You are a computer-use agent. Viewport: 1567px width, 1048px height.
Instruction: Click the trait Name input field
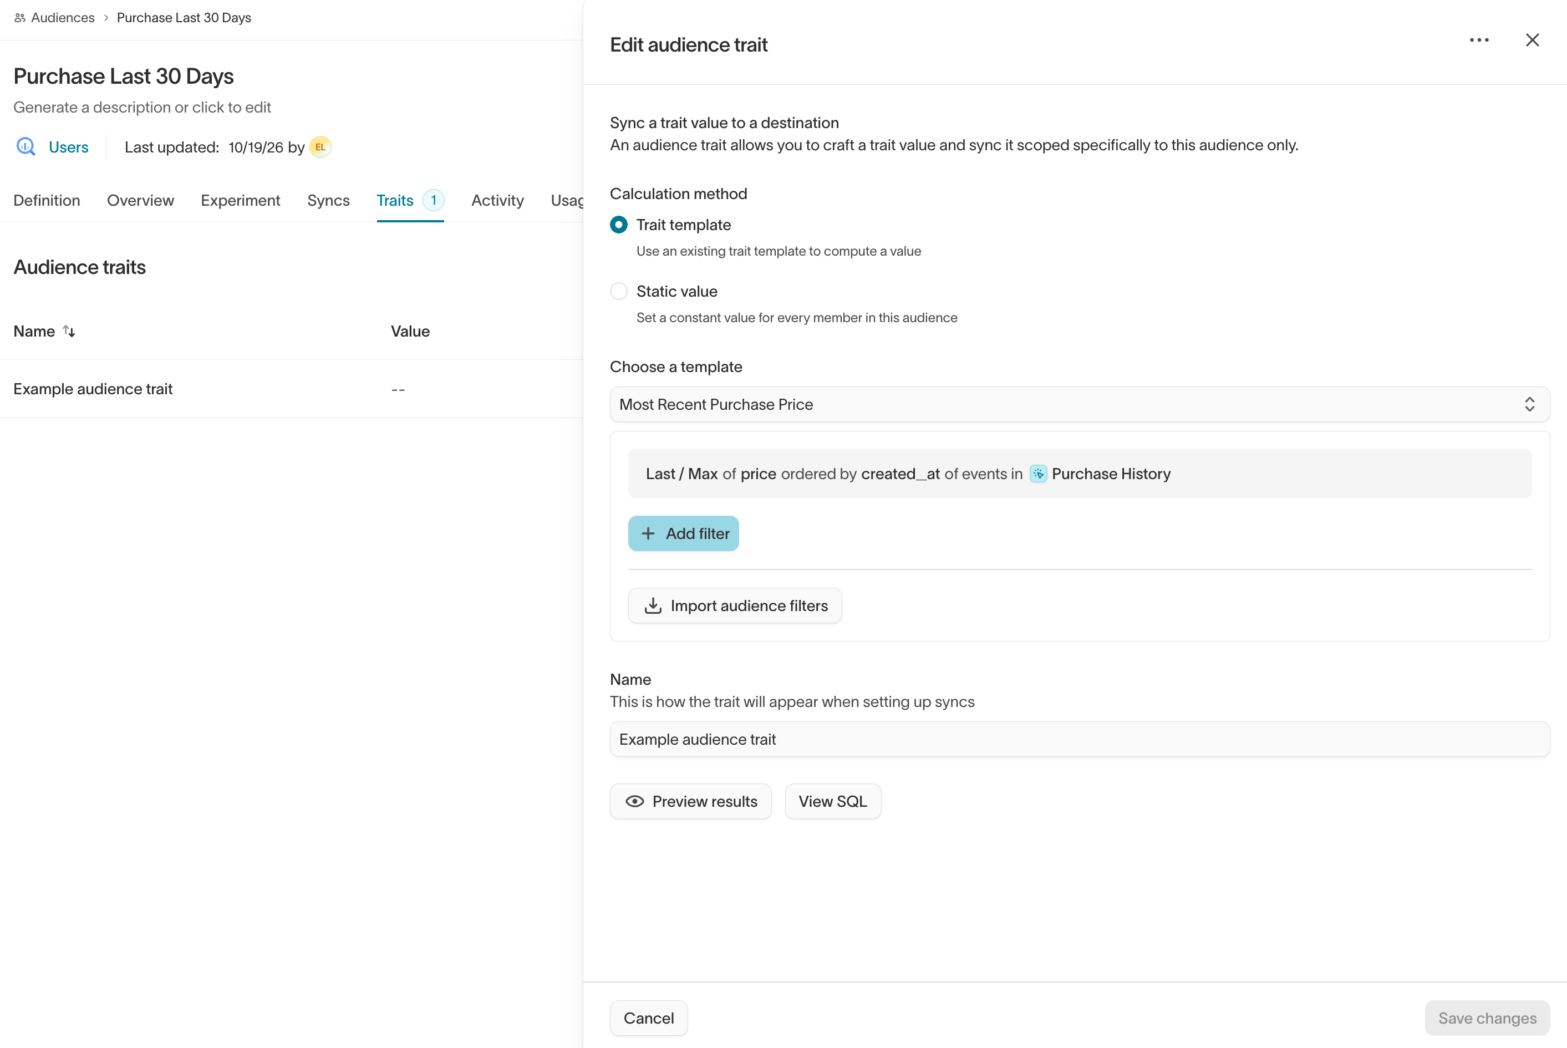coord(1079,739)
